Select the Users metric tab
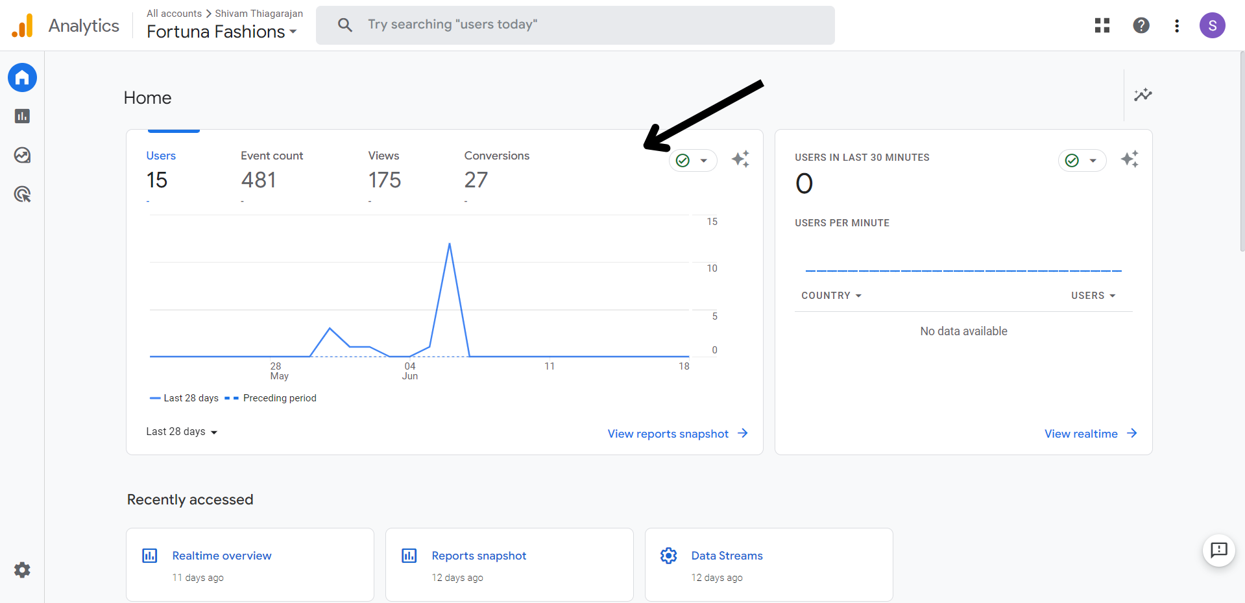This screenshot has width=1245, height=603. (x=161, y=156)
